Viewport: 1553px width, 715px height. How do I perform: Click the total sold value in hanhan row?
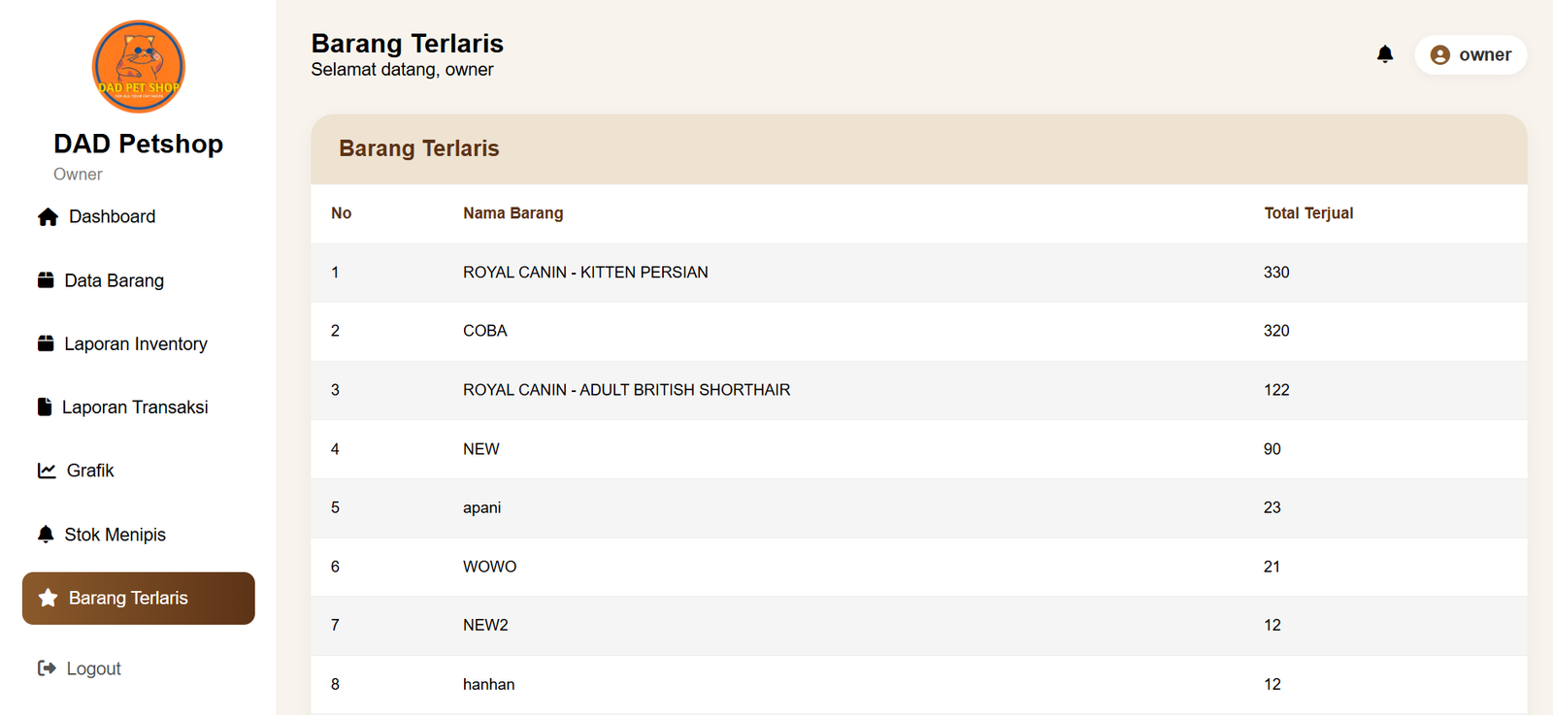[x=1272, y=684]
